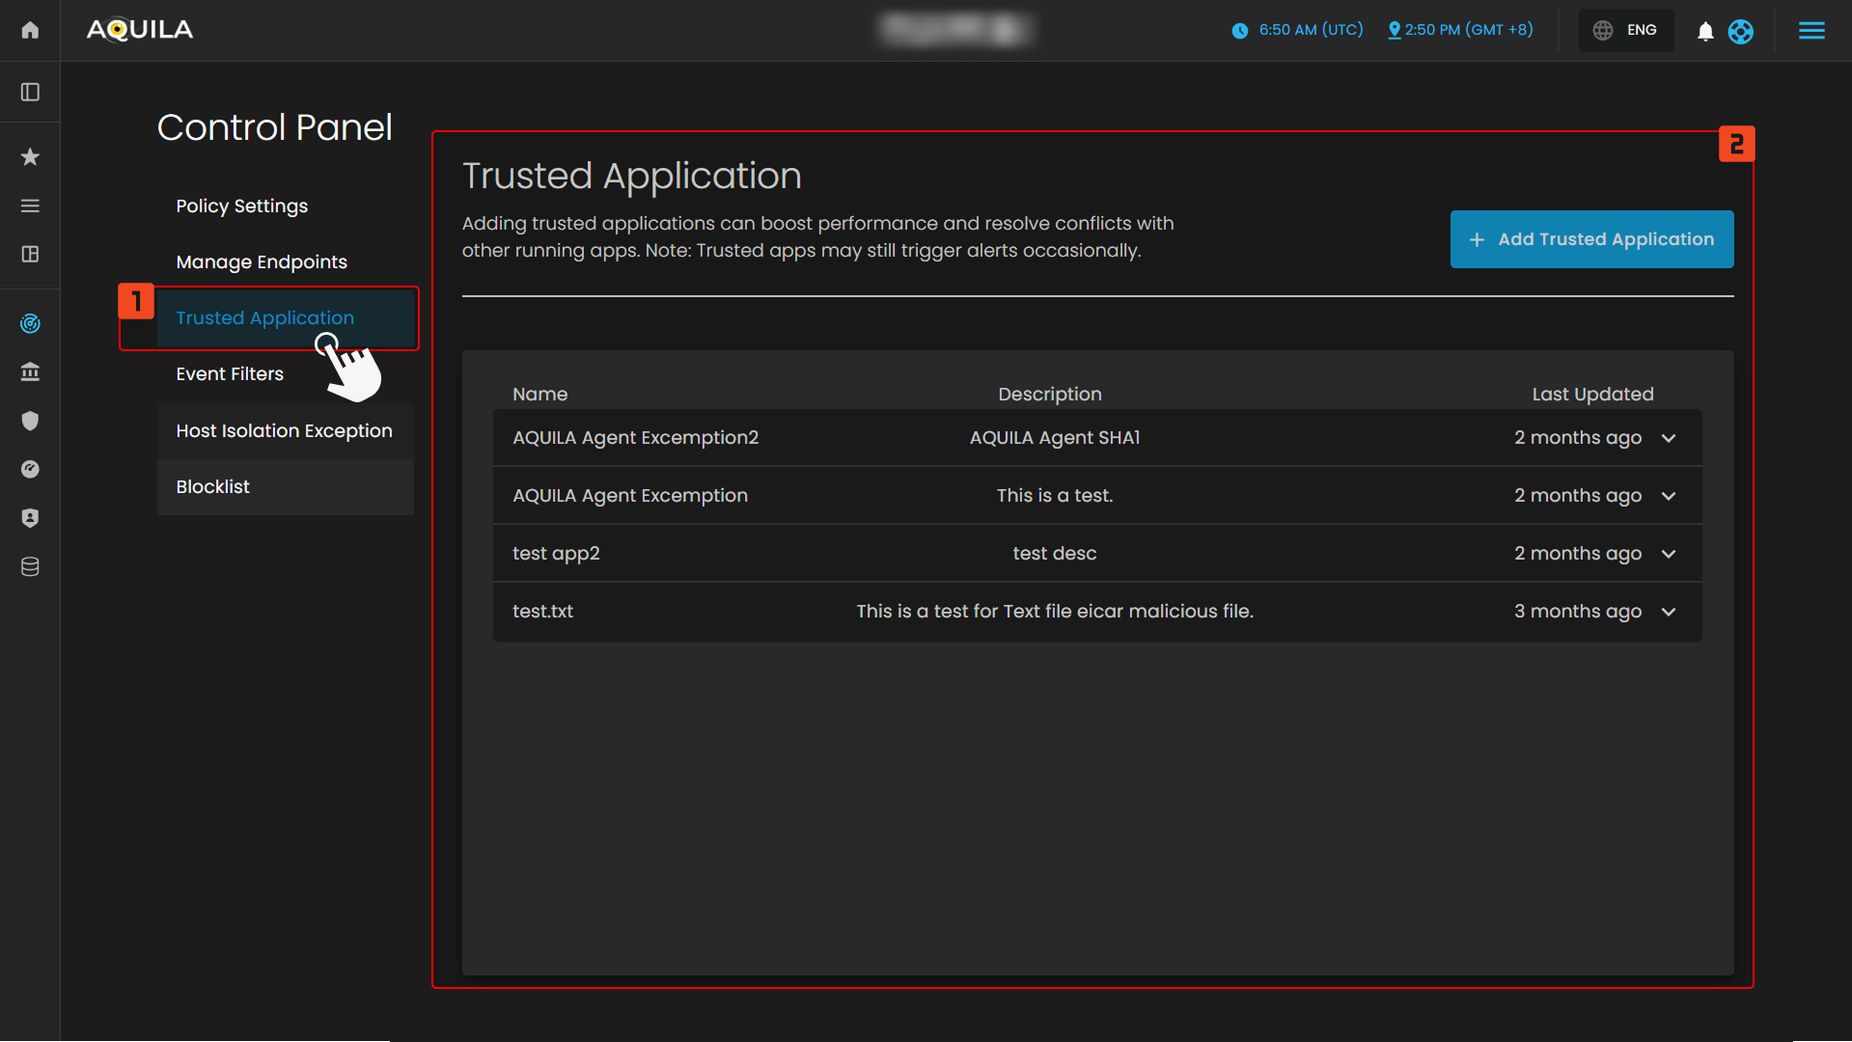The width and height of the screenshot is (1852, 1042).
Task: Toggle the sidebar panel layout icon
Action: coord(30,92)
